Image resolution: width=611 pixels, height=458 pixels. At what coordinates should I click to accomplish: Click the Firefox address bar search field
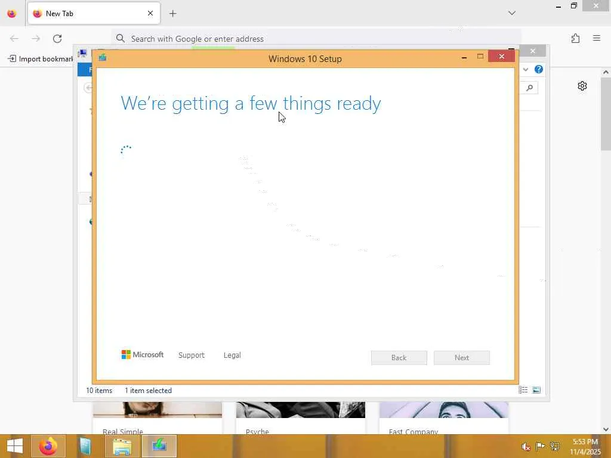[316, 39]
